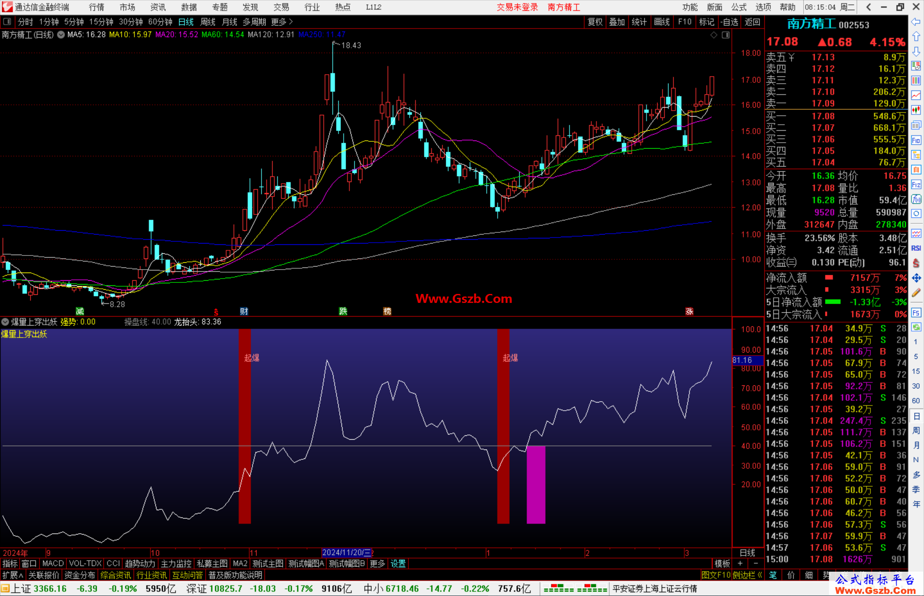Click the minus zoom button beside 模板
The width and height of the screenshot is (924, 596).
(755, 564)
